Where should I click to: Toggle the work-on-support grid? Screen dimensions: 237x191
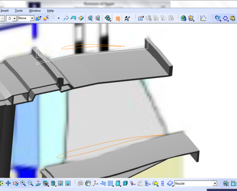[110, 183]
